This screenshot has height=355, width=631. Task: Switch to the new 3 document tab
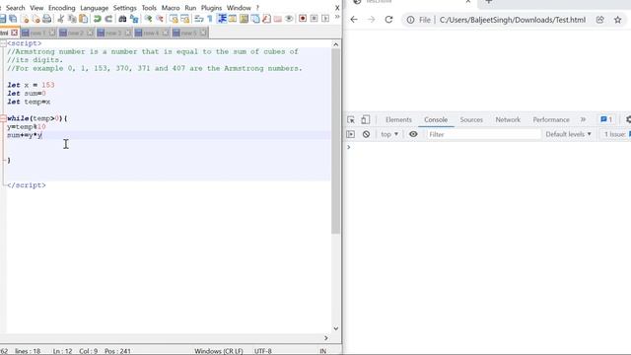pos(114,33)
